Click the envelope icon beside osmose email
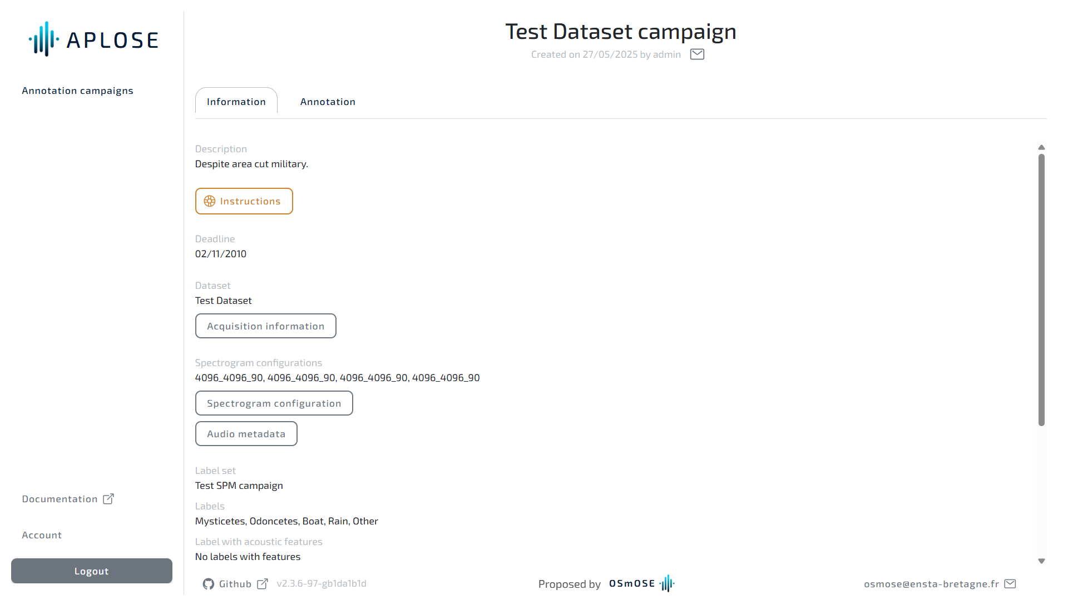The height and width of the screenshot is (600, 1068). [1010, 584]
